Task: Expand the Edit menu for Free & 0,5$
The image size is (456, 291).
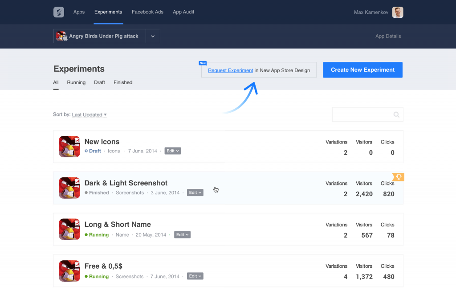Action: click(x=195, y=276)
